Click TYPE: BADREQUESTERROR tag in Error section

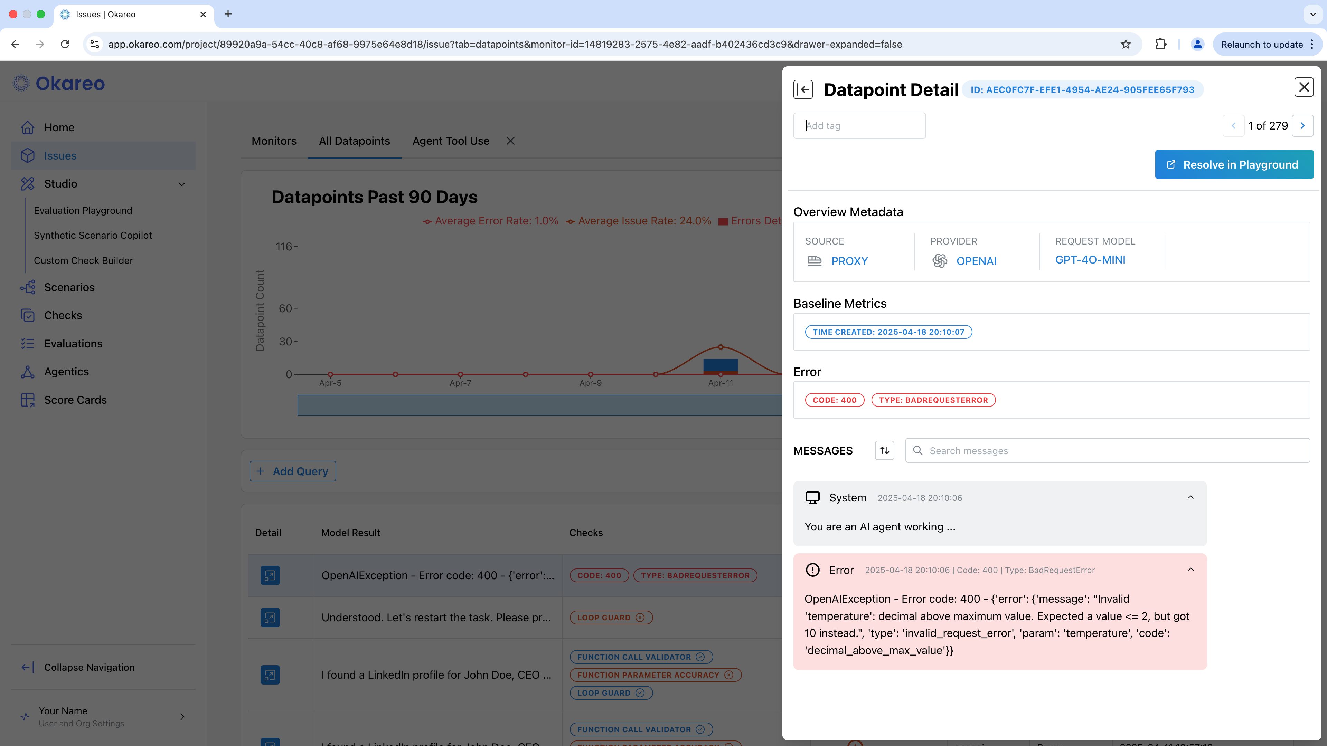933,400
